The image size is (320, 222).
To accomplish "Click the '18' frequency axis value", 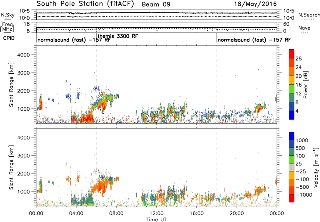I will click(x=27, y=24).
